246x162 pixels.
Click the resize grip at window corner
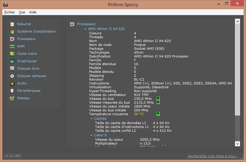[242, 158]
